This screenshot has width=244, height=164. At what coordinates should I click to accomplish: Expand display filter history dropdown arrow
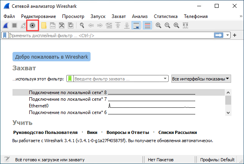click(x=228, y=35)
